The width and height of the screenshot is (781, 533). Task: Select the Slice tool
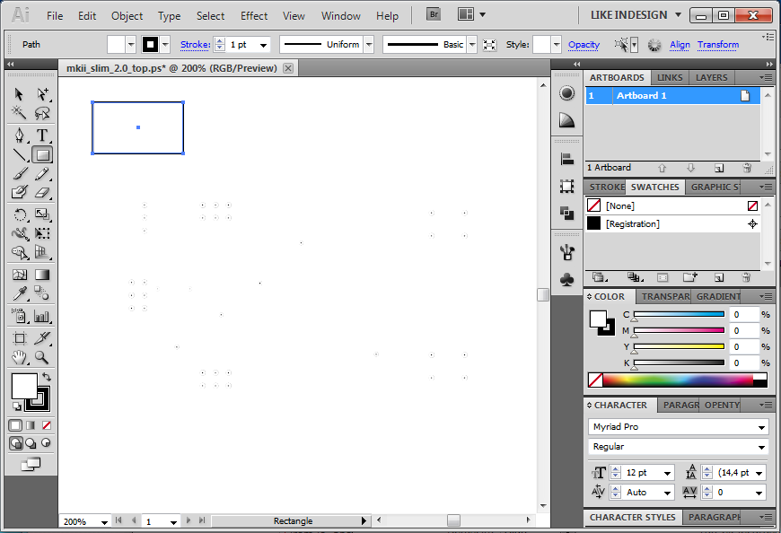click(42, 338)
